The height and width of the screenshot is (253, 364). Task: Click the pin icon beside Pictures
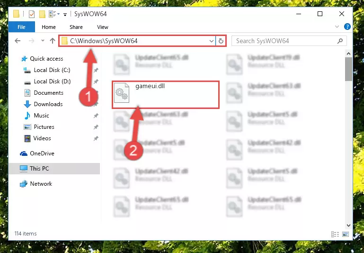point(96,127)
